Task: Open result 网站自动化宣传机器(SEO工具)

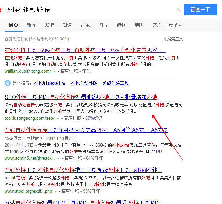Action: pos(83,202)
